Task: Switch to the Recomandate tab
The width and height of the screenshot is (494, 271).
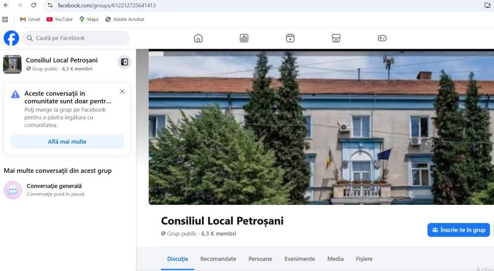Action: tap(218, 259)
